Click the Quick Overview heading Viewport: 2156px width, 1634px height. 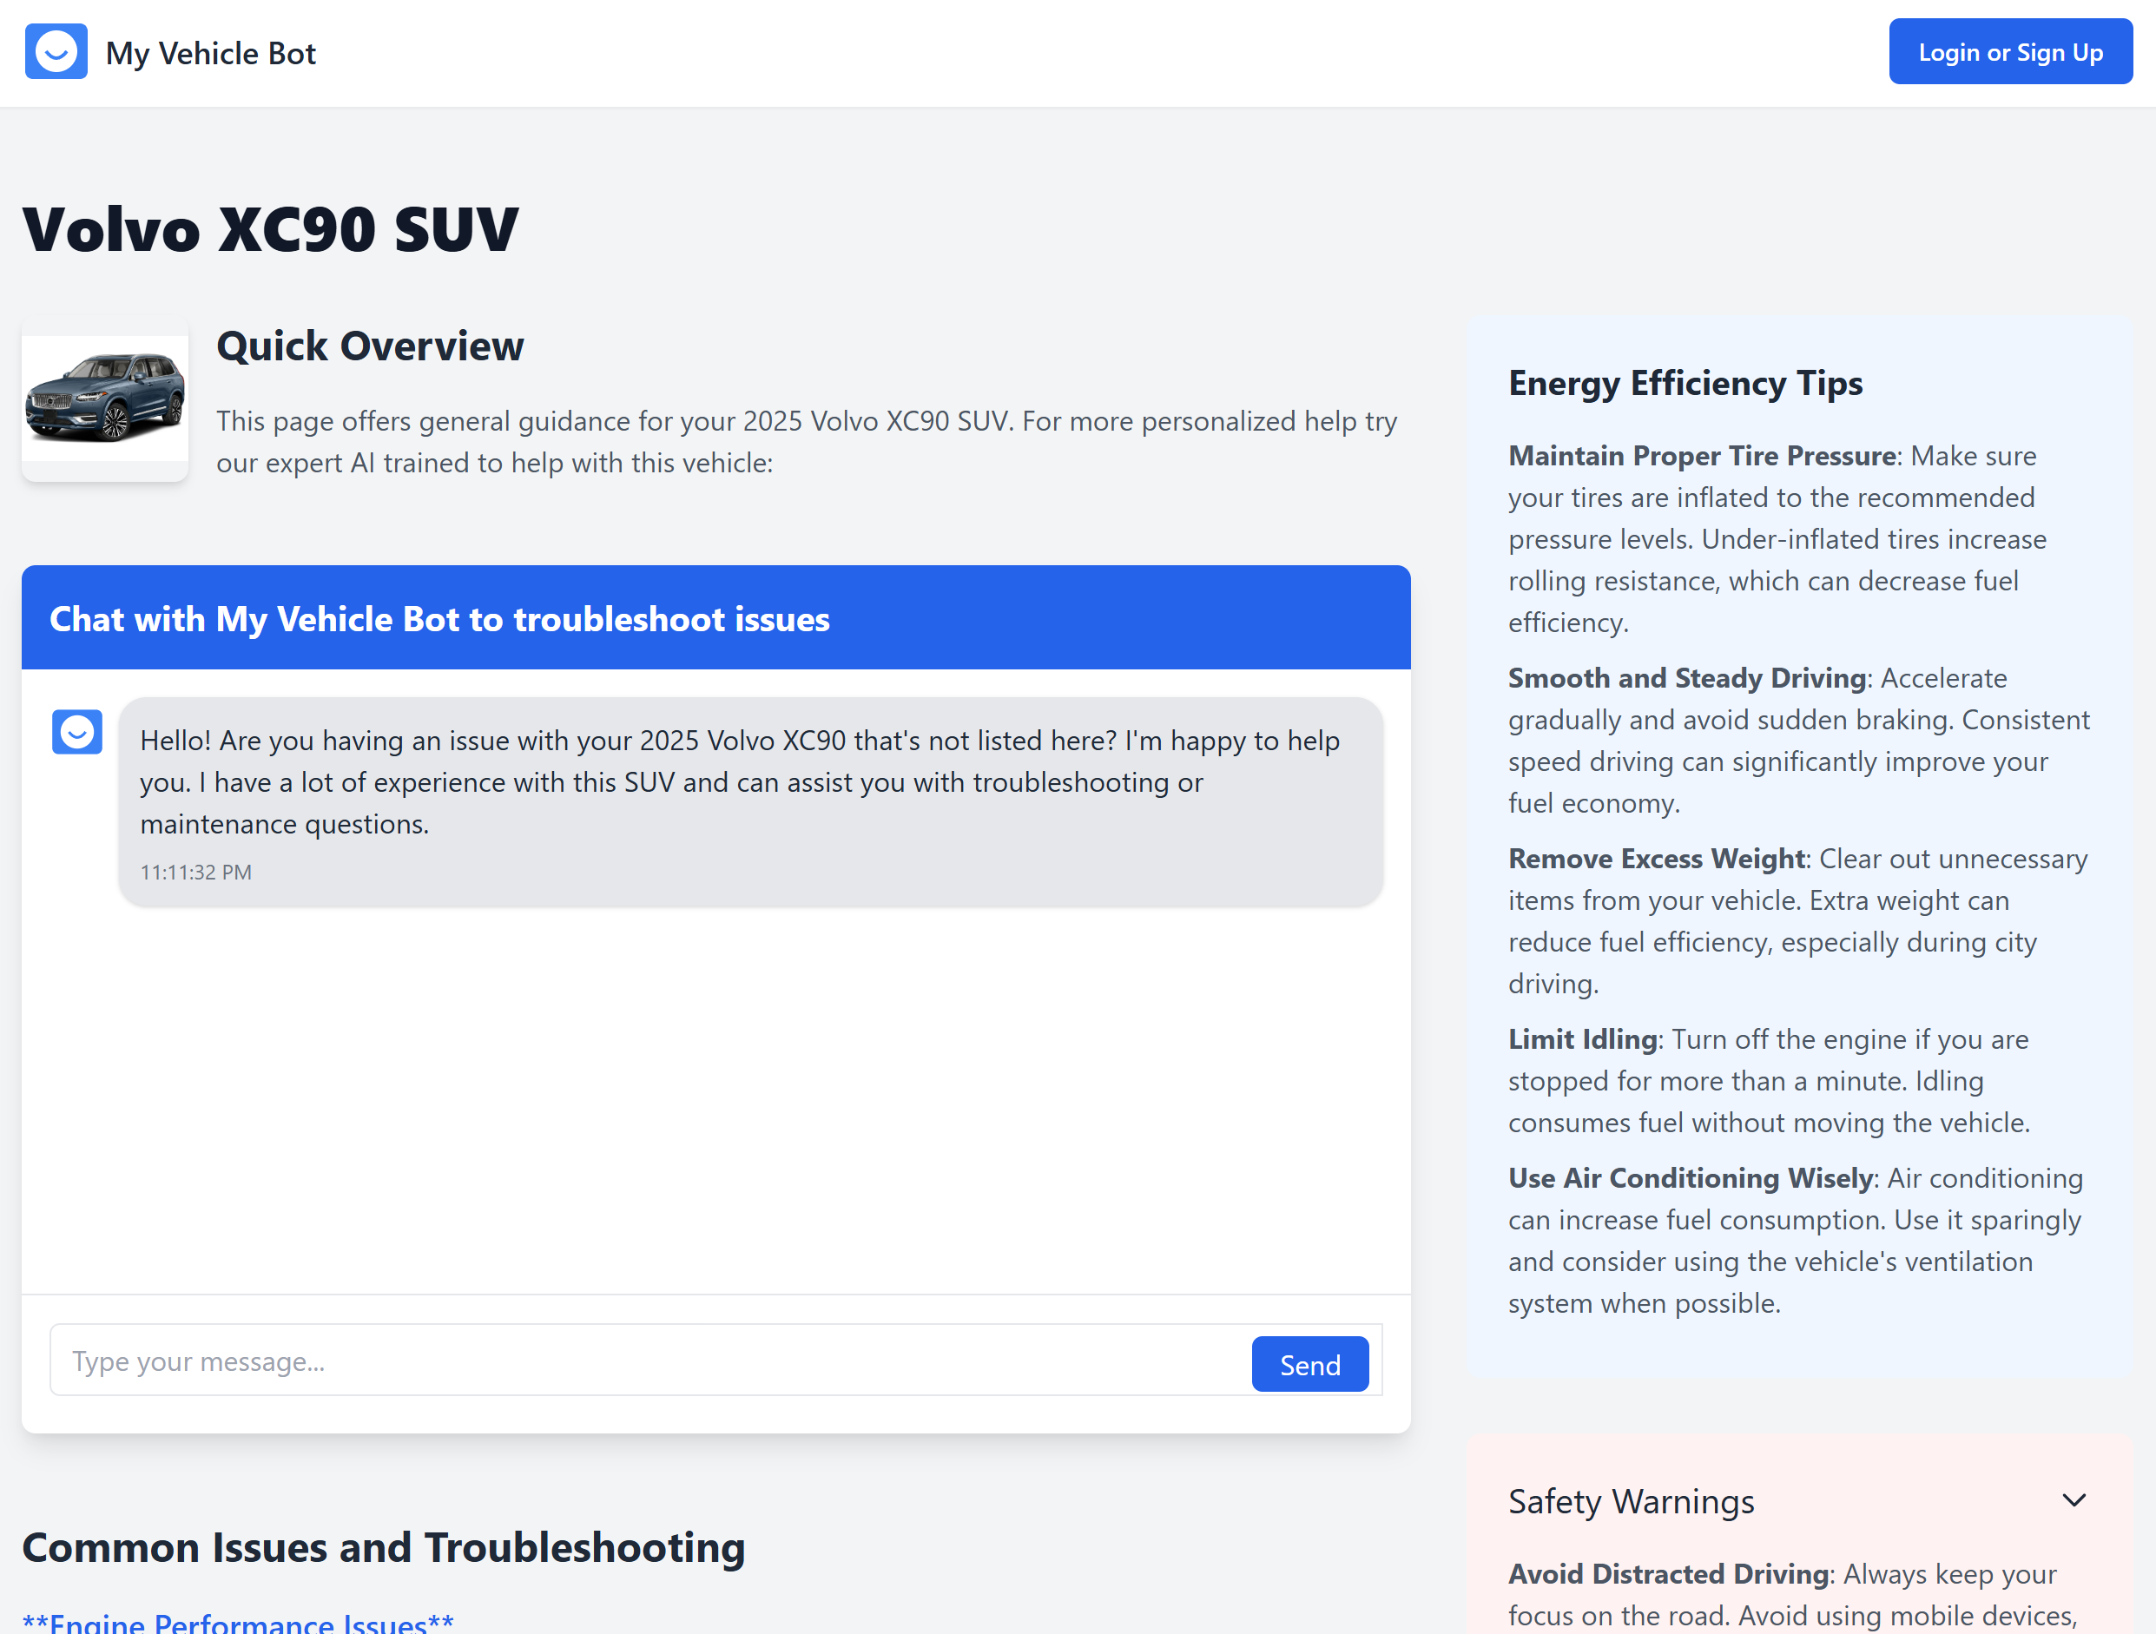pyautogui.click(x=371, y=346)
